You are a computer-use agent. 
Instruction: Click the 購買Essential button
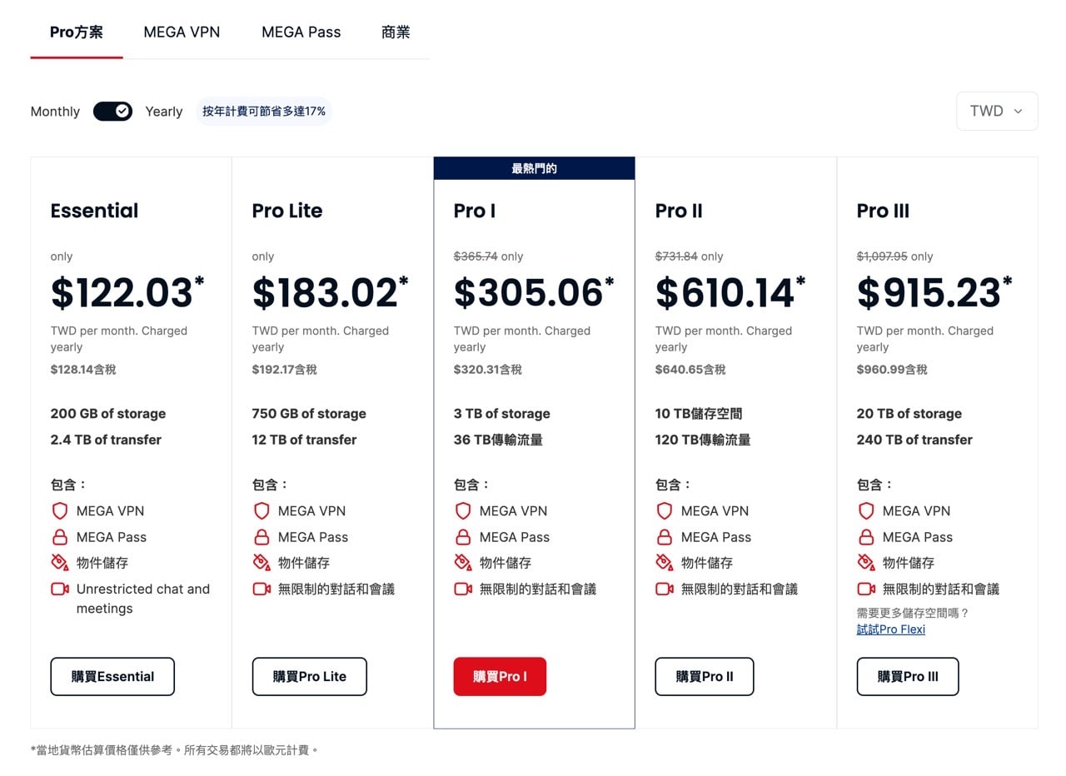click(x=112, y=676)
